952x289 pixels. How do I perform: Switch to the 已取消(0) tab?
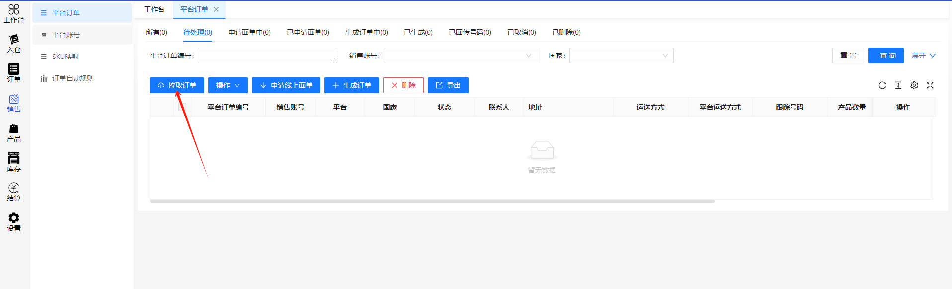click(521, 32)
